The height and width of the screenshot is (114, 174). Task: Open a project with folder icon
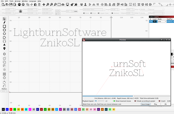[7, 5]
